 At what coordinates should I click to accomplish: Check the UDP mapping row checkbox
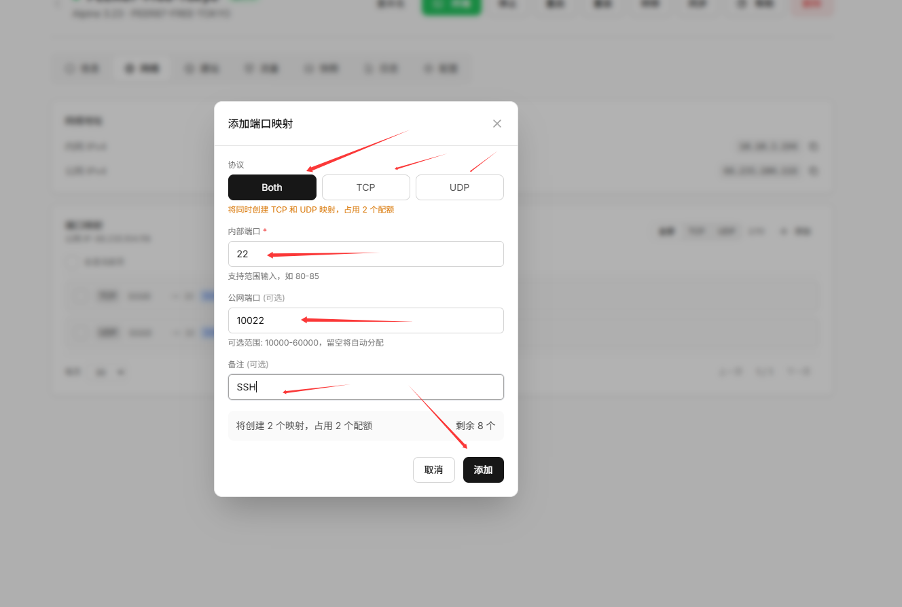point(82,333)
